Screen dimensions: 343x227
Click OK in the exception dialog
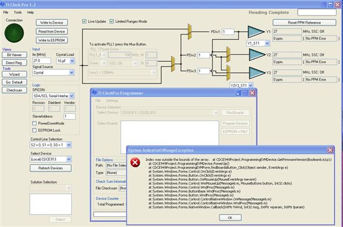click(x=230, y=218)
